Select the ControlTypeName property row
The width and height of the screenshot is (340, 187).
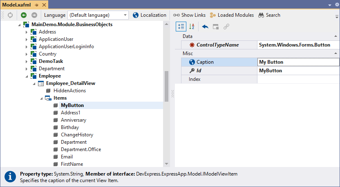[219, 45]
